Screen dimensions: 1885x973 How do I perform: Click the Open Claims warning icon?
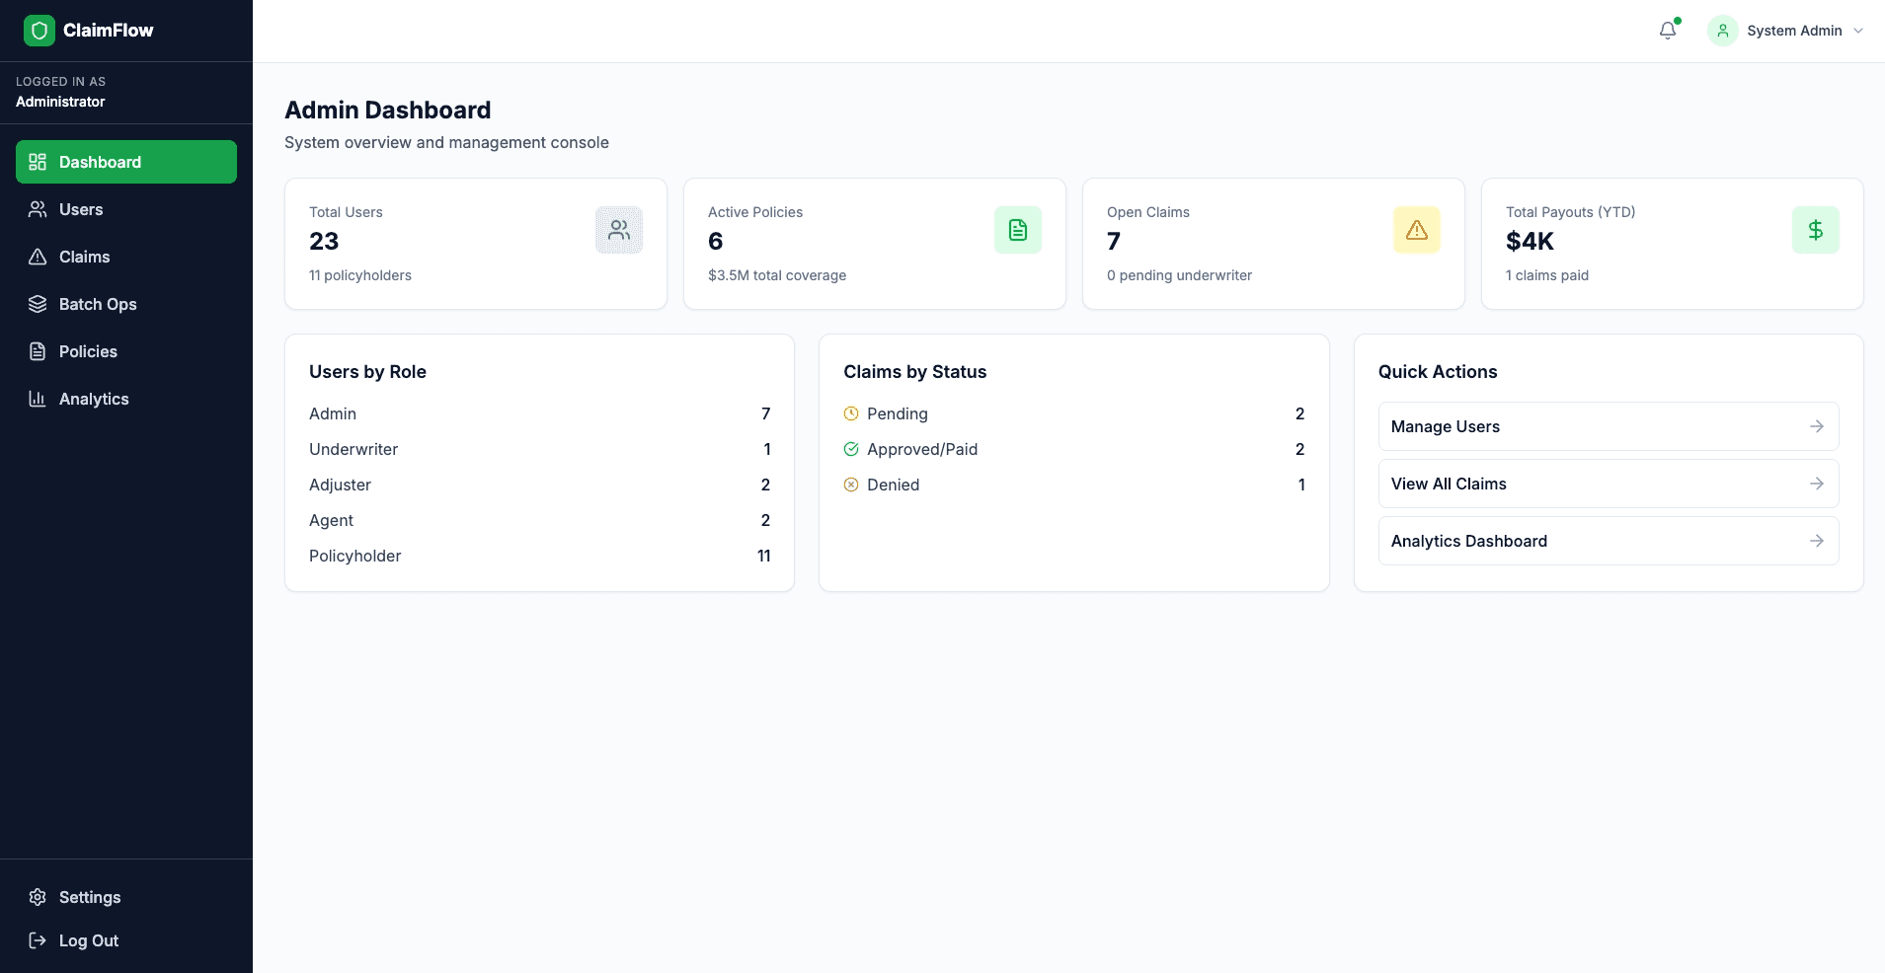1417,230
